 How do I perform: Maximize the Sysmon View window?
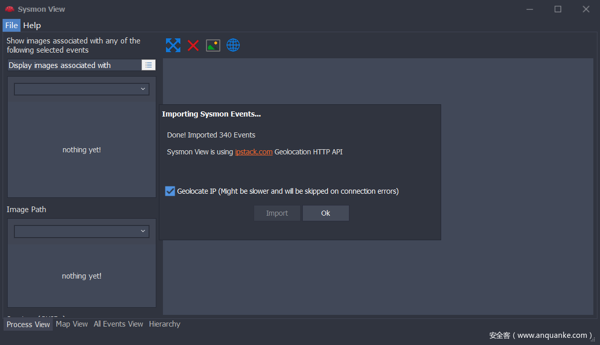point(558,9)
